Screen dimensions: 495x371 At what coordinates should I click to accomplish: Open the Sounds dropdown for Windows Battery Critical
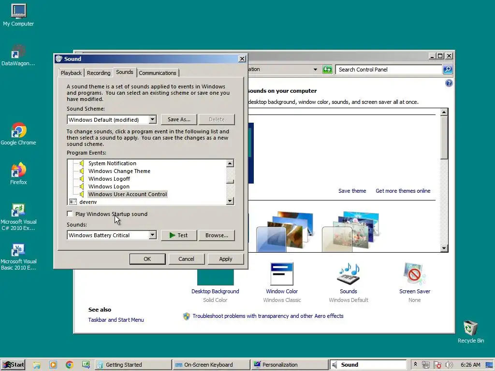pyautogui.click(x=152, y=235)
